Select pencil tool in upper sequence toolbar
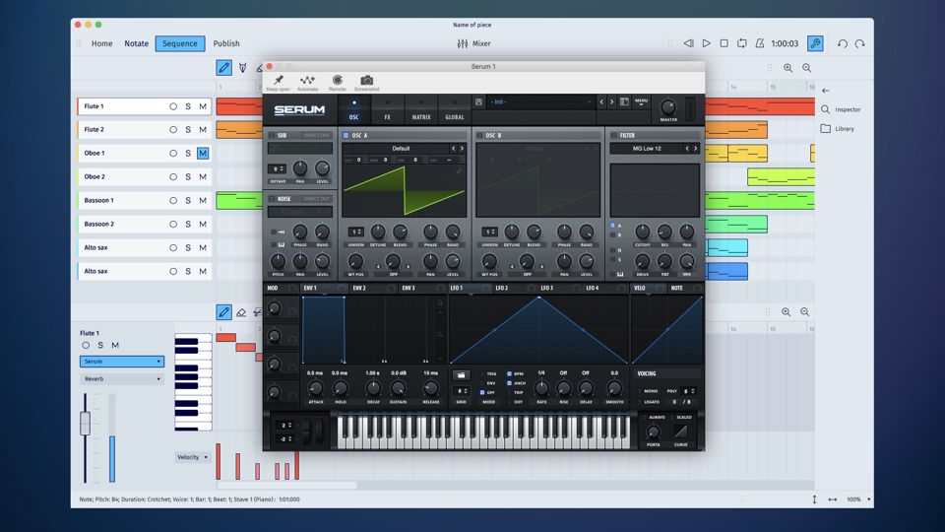The image size is (945, 532). [223, 68]
